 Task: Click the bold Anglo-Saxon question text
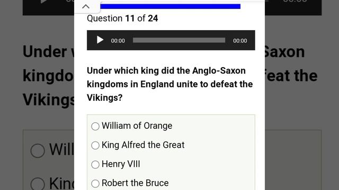(x=169, y=84)
